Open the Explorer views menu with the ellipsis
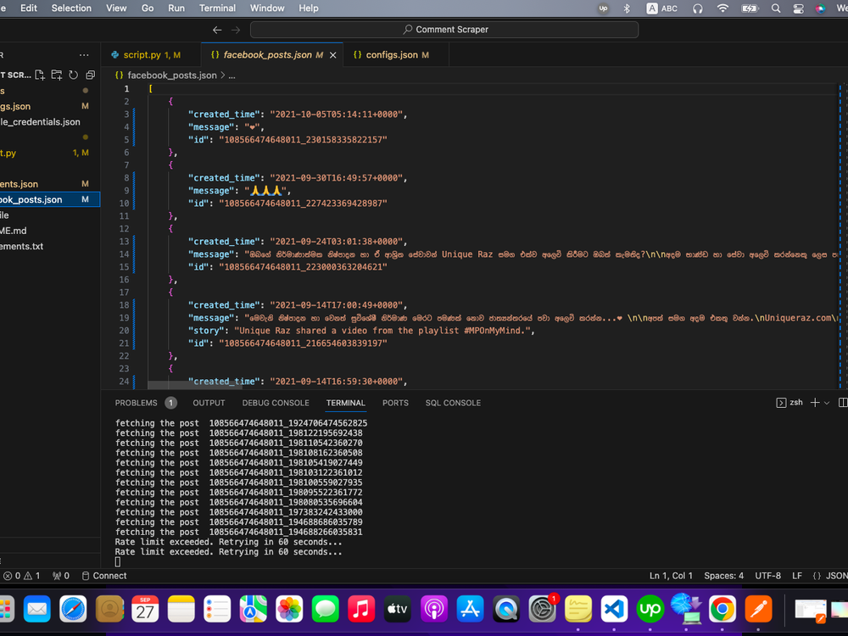 point(84,54)
